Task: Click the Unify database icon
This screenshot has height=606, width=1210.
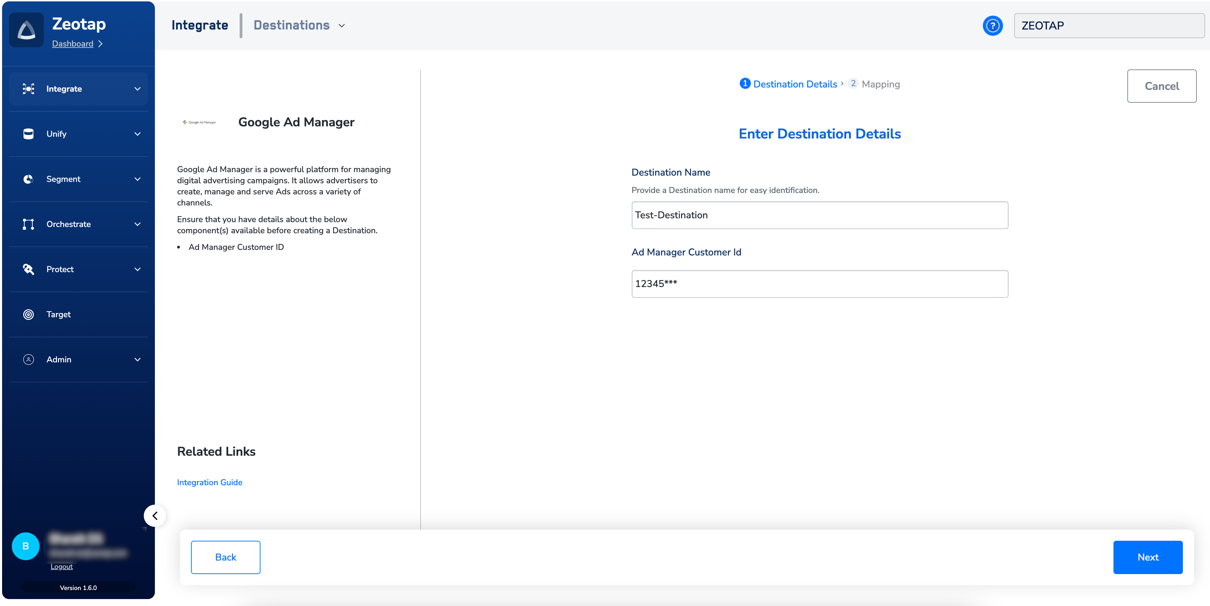Action: [x=28, y=134]
